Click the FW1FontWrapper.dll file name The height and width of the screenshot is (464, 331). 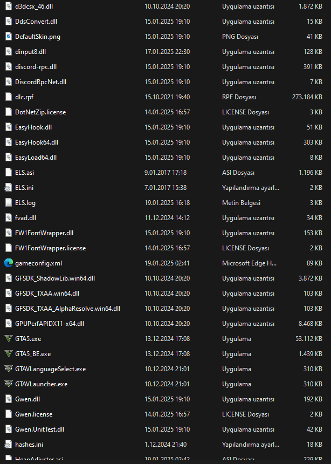(x=44, y=233)
